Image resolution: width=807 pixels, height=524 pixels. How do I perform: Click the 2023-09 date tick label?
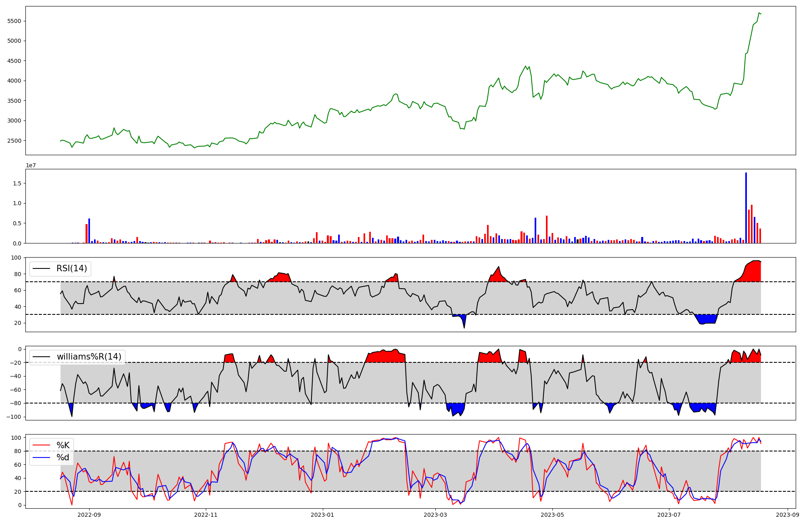pos(787,515)
